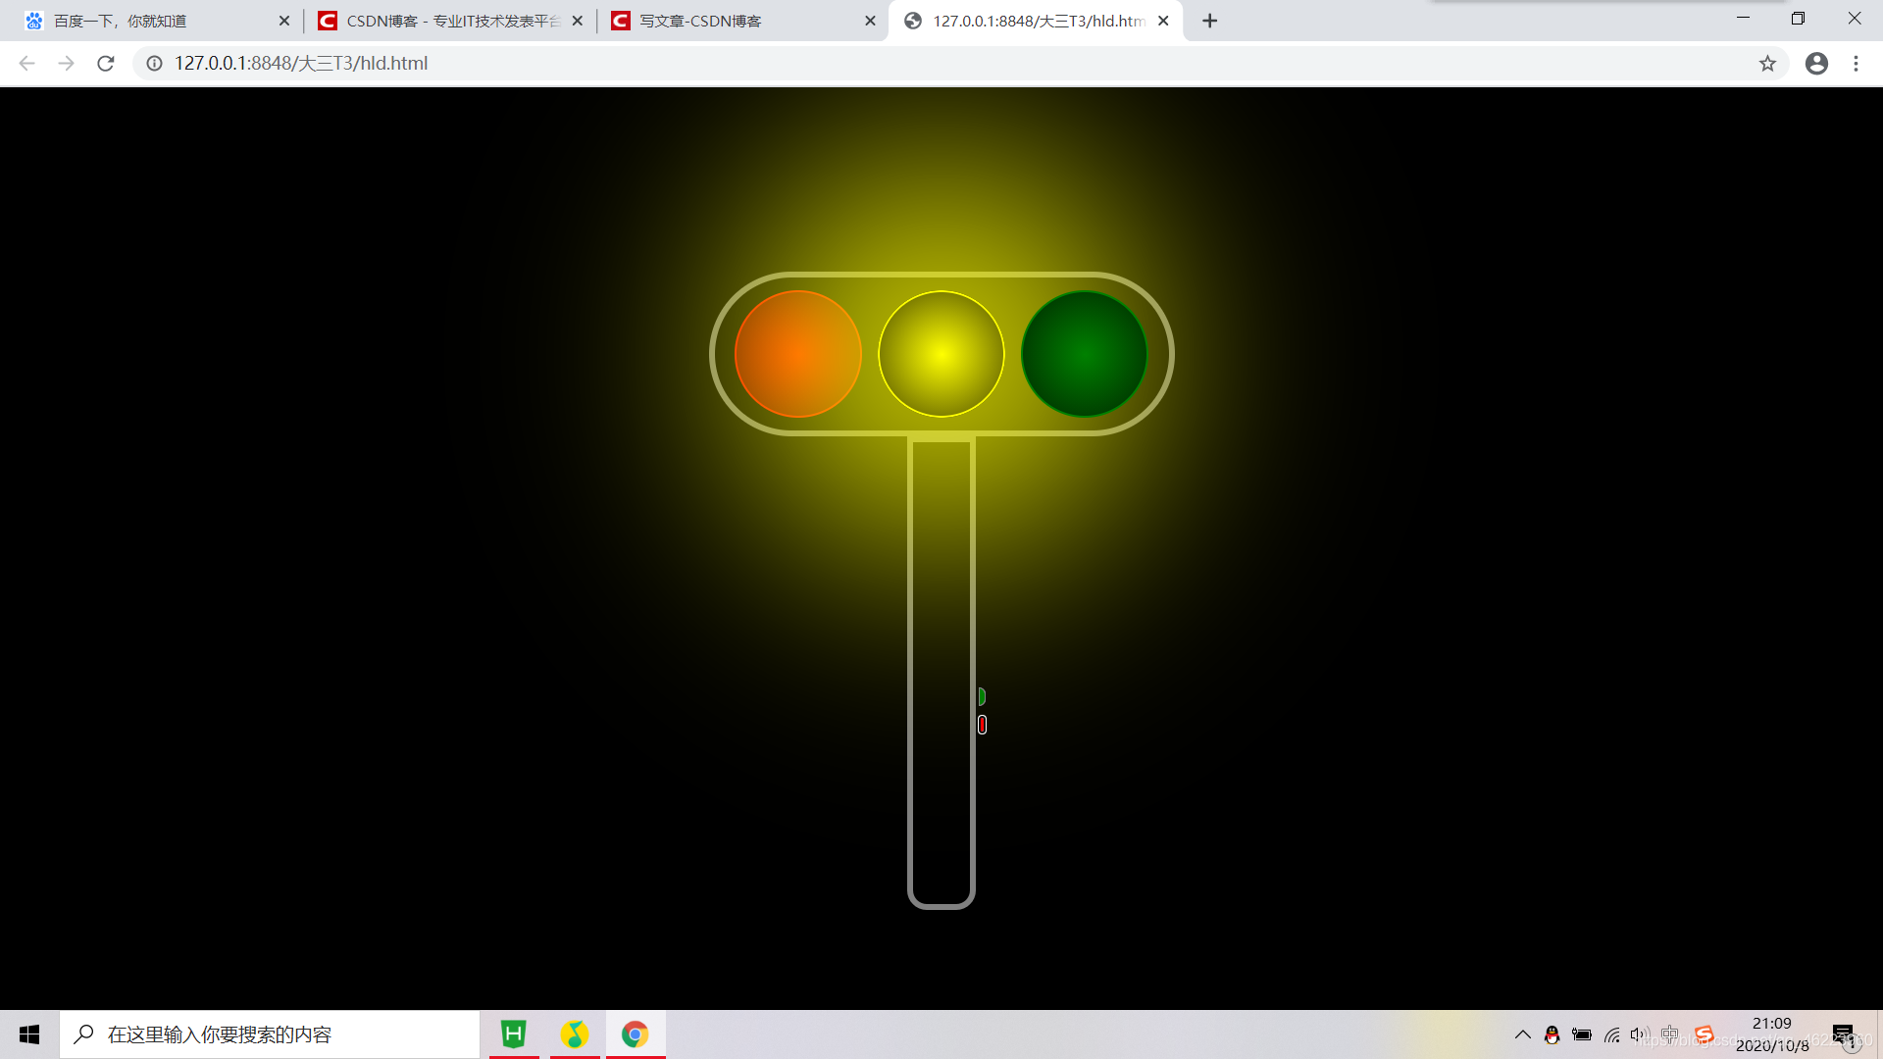
Task: Switch to 百度一下 tab
Action: click(x=147, y=21)
